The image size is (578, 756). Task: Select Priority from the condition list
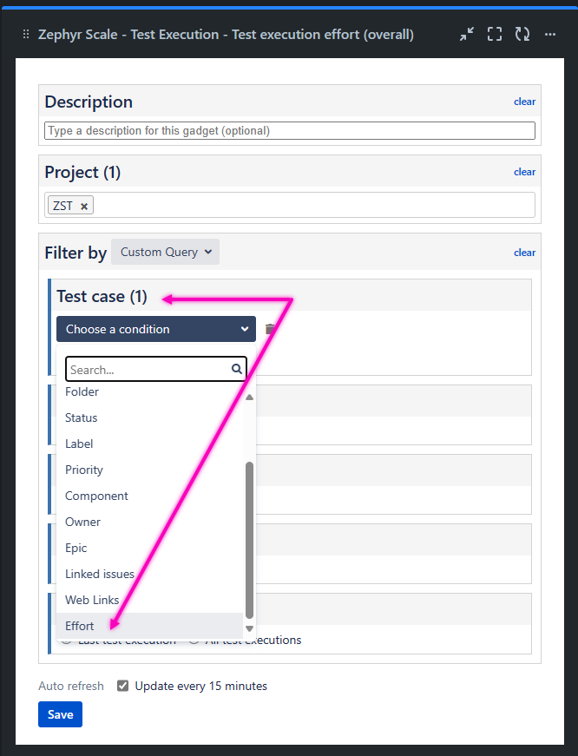[x=84, y=470]
